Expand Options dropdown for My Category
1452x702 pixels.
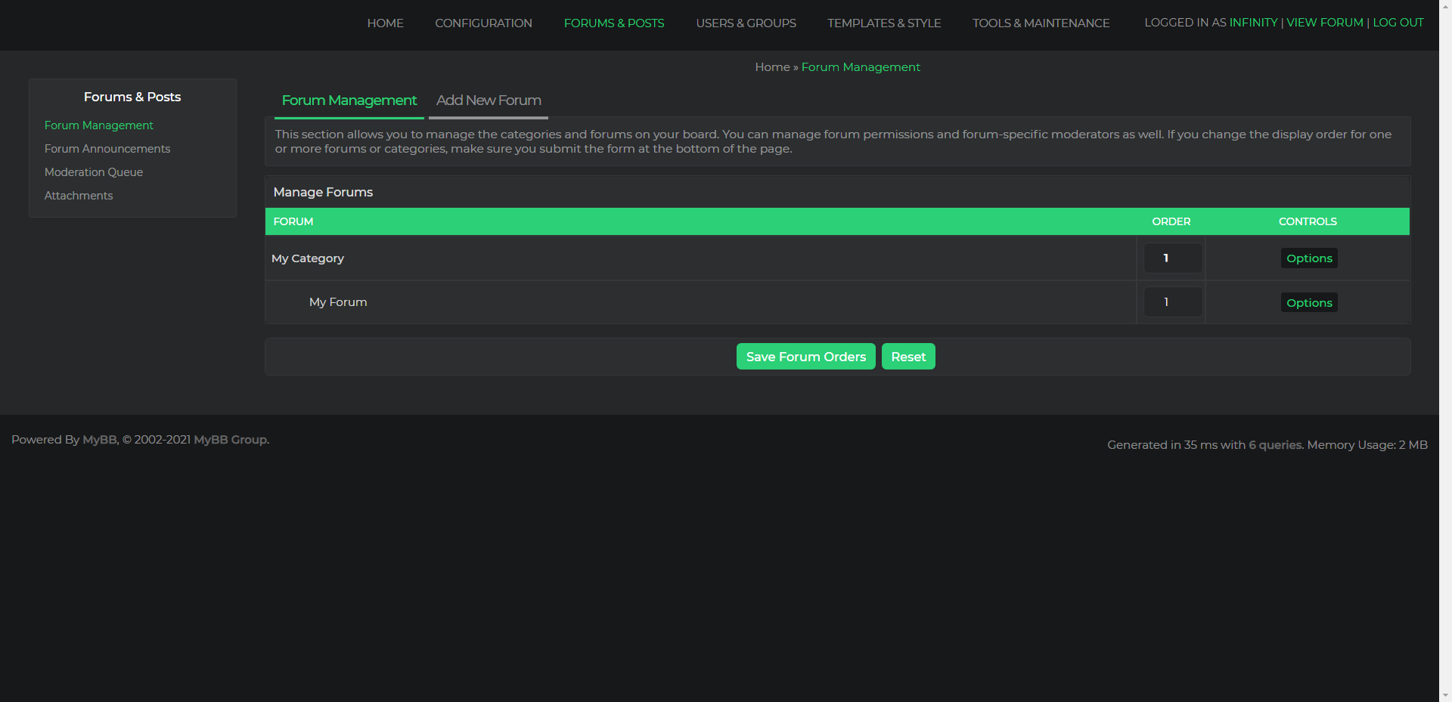click(x=1308, y=258)
